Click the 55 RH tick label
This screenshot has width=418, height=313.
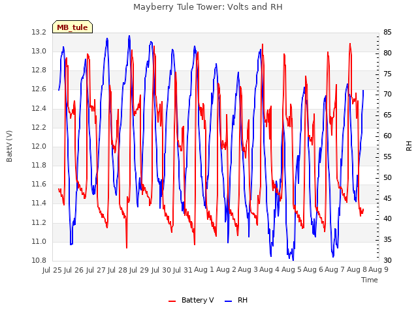click(387, 156)
